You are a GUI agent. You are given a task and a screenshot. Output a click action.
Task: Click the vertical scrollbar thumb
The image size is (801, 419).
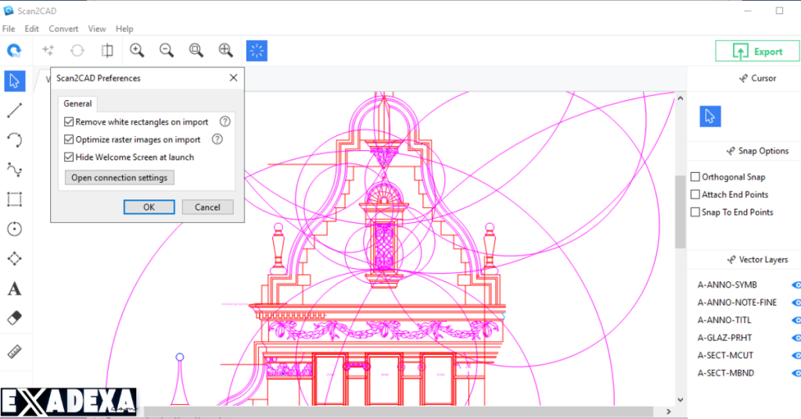point(680,212)
